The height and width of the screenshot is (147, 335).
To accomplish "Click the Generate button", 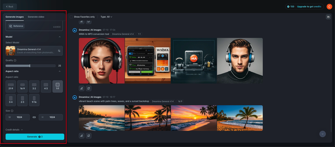I will point(35,137).
